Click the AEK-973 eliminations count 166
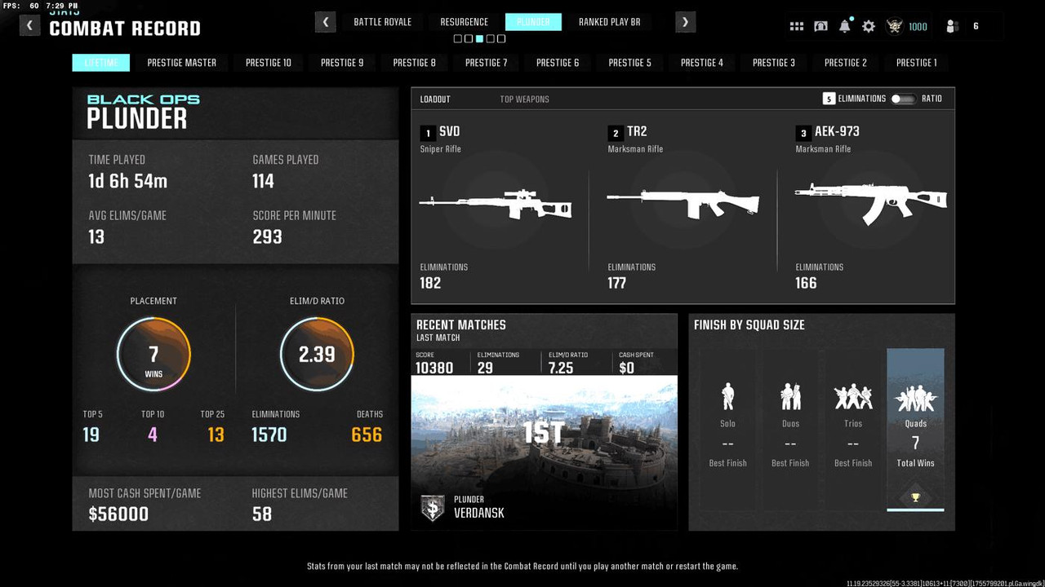Image resolution: width=1045 pixels, height=587 pixels. (806, 283)
